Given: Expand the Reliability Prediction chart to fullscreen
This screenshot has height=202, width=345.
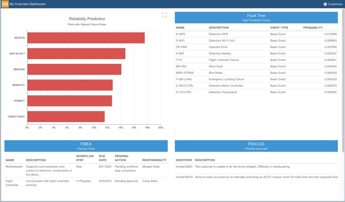Looking at the screenshot, I should click(x=164, y=14).
